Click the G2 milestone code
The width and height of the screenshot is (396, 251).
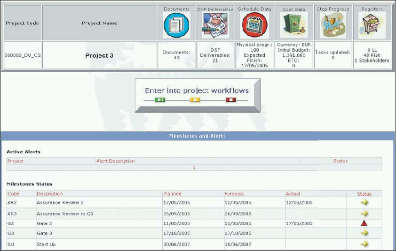[x=11, y=223]
